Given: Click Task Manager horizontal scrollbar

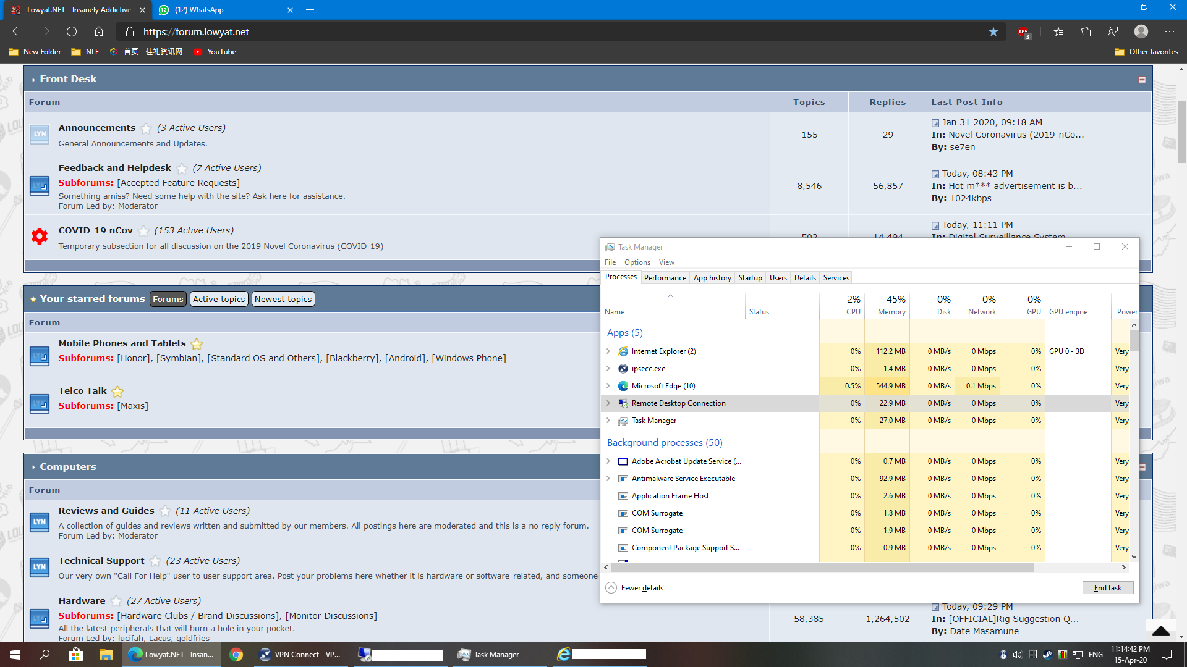Looking at the screenshot, I should point(822,567).
